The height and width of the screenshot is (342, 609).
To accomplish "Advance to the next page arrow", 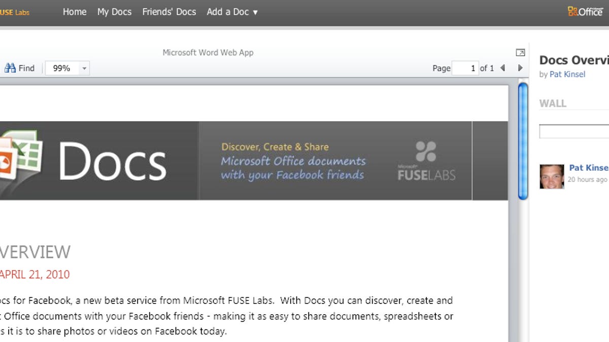I will tap(520, 68).
